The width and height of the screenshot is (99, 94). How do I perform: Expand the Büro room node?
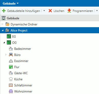coord(6,55)
